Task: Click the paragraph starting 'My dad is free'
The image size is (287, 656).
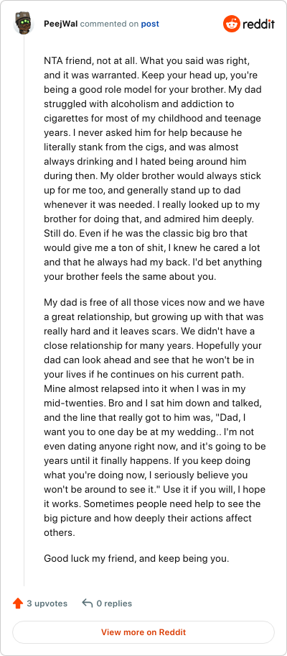Action: 154,417
